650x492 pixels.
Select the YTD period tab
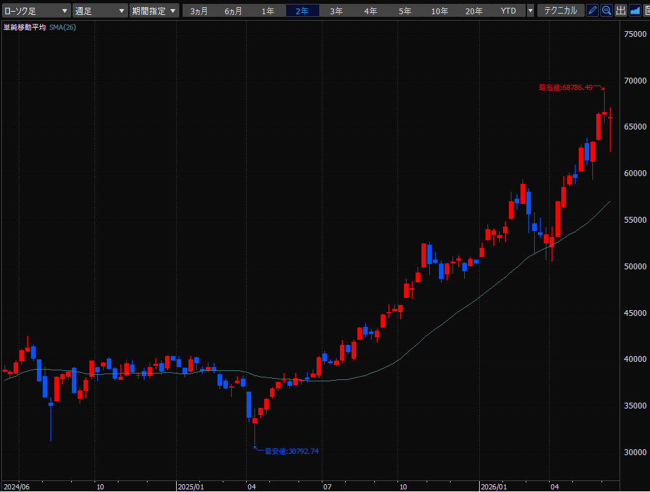click(x=509, y=11)
